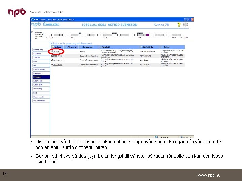Click sort icon in Signerad column header
The height and width of the screenshot is (181, 242).
coord(67,47)
